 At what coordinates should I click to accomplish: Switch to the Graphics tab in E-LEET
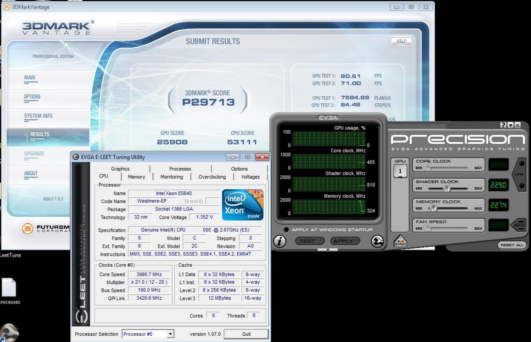120,169
